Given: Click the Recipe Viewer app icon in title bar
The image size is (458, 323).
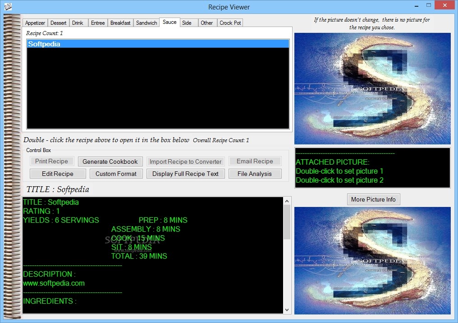Looking at the screenshot, I should point(8,6).
